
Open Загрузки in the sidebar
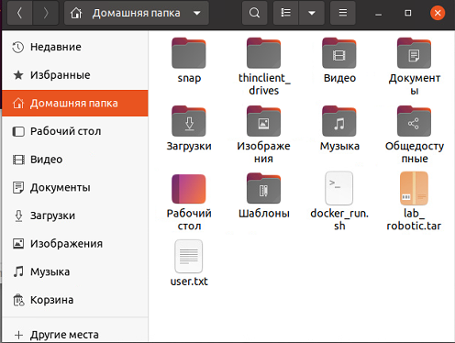coord(74,216)
